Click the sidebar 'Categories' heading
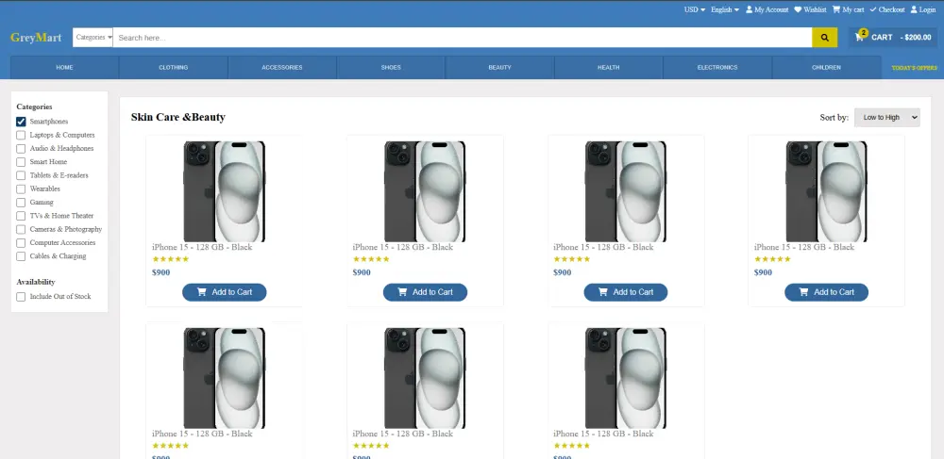 point(34,107)
